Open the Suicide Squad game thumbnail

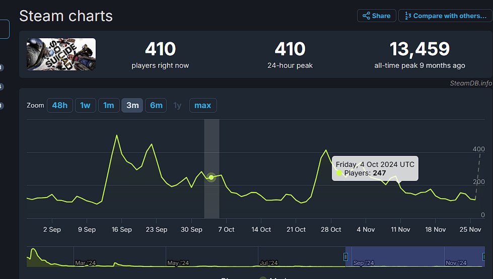[x=61, y=54]
